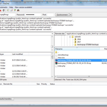Select the index.php file name
This screenshot has height=107, width=107.
point(62,66)
